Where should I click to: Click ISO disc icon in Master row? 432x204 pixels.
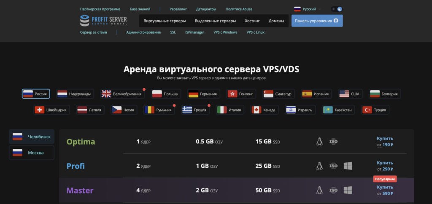[x=333, y=190]
